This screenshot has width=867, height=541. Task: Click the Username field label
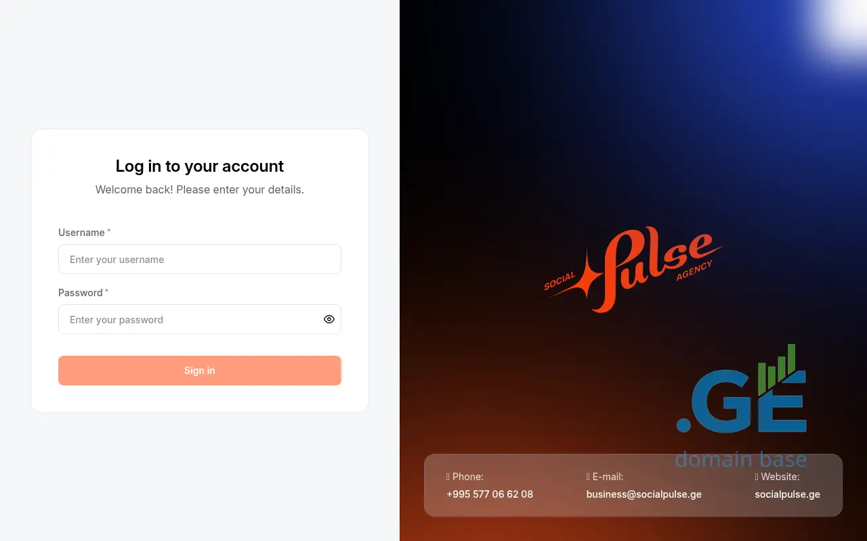81,233
